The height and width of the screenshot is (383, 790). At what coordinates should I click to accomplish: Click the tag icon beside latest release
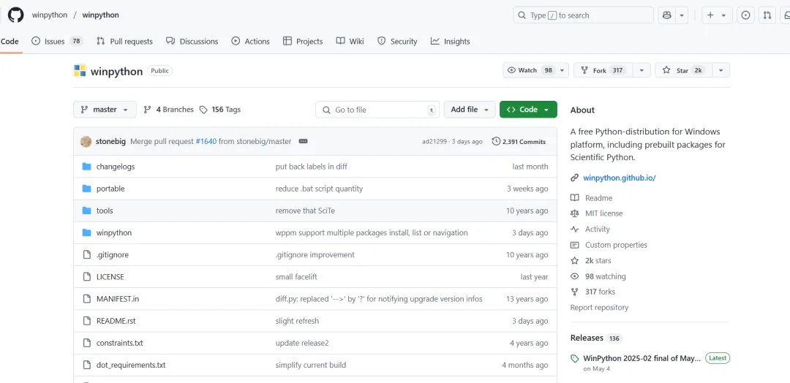pyautogui.click(x=574, y=359)
